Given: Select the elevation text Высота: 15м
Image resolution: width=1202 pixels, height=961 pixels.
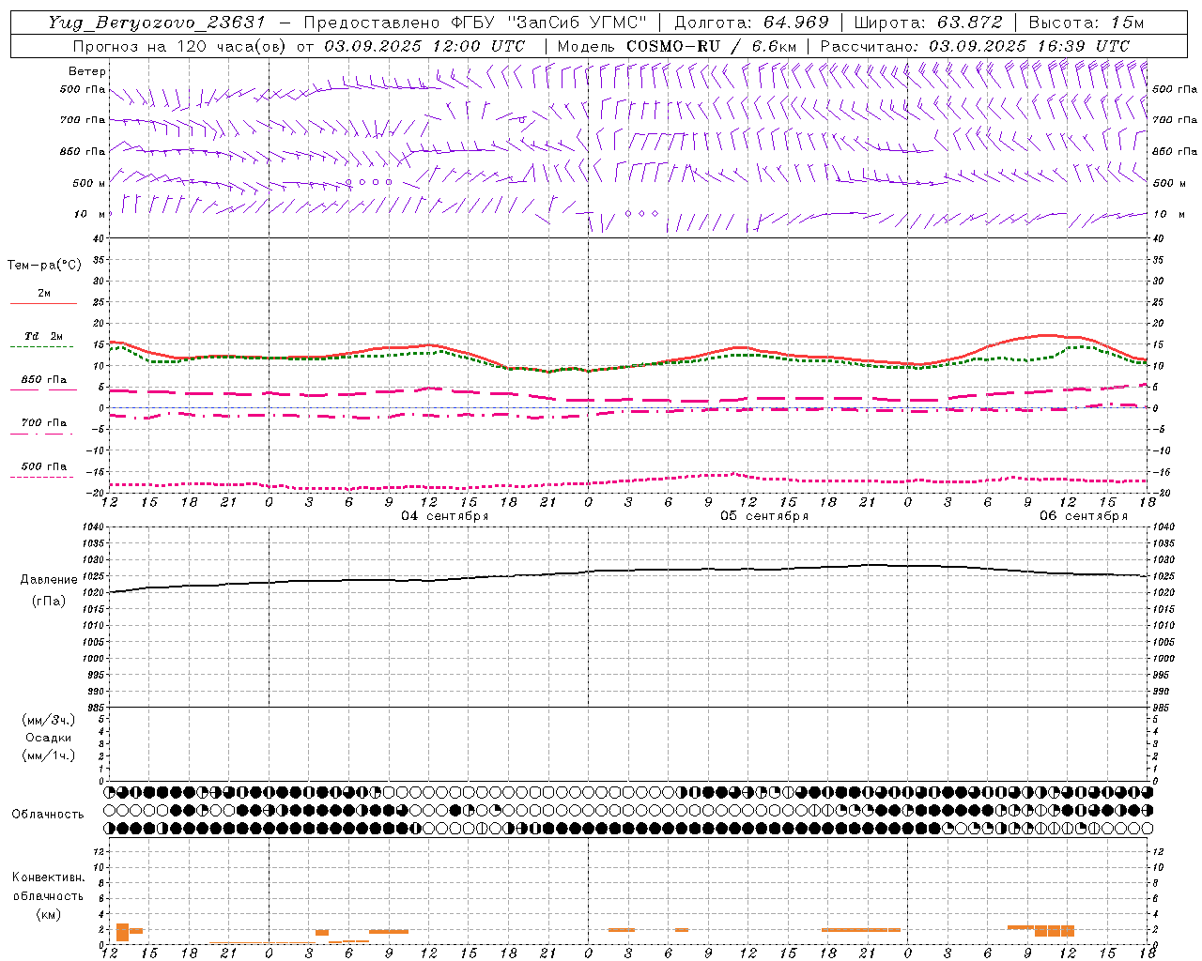Looking at the screenshot, I should [1086, 23].
